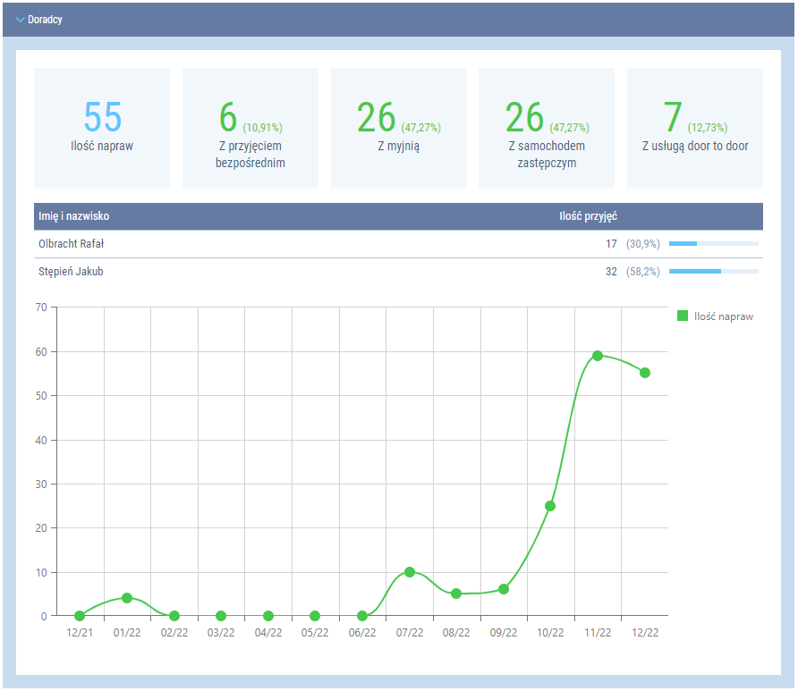Click the Z usługą door to door card
This screenshot has width=798, height=691.
[x=695, y=128]
